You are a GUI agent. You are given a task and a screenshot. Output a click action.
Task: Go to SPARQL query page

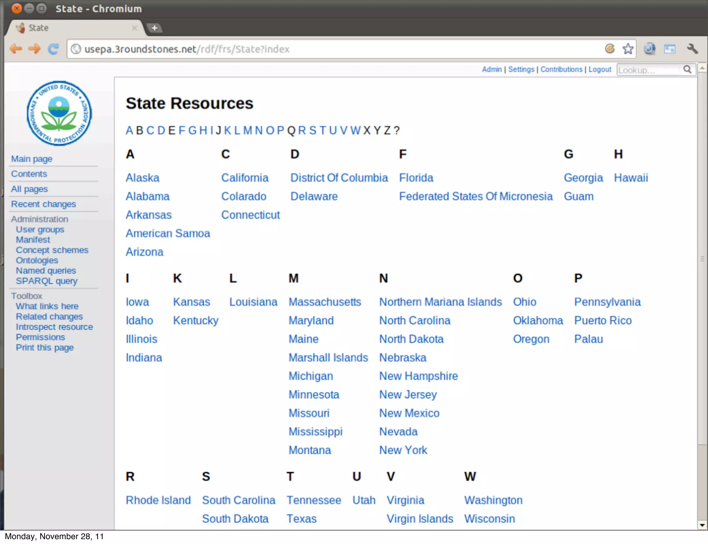click(x=47, y=281)
